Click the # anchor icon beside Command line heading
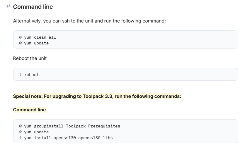This screenshot has width=250, height=152. pos(8,6)
